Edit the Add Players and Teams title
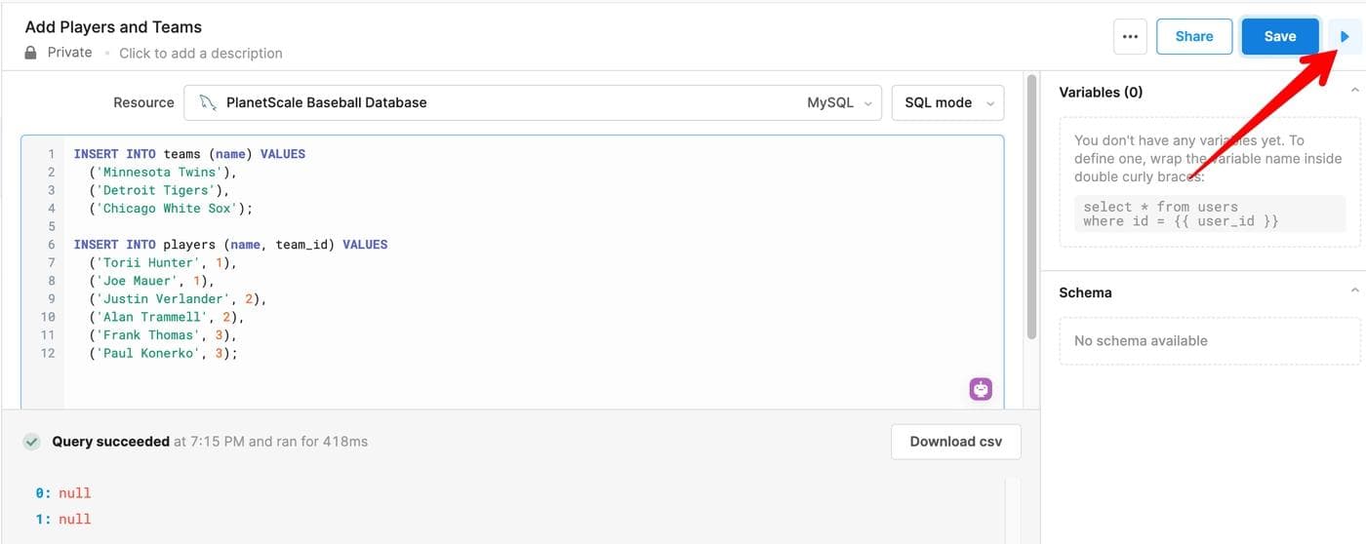 pyautogui.click(x=113, y=26)
